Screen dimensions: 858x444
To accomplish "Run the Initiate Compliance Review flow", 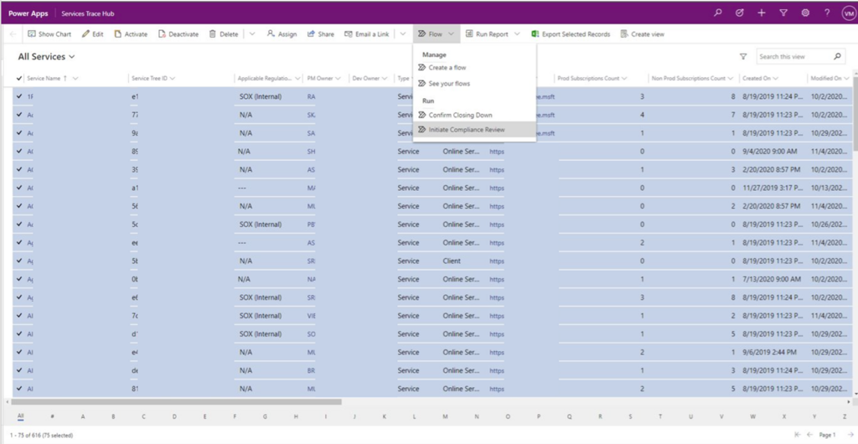I will [474, 130].
